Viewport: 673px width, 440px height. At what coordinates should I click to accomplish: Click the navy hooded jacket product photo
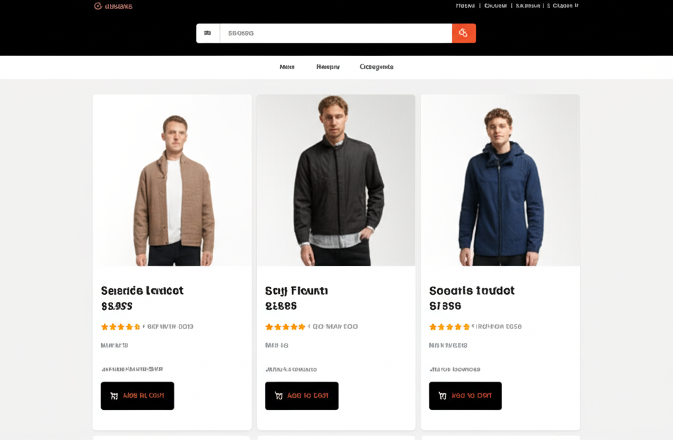click(x=500, y=181)
